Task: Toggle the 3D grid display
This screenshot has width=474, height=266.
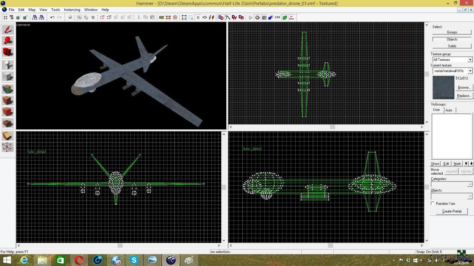Action: pos(12,17)
